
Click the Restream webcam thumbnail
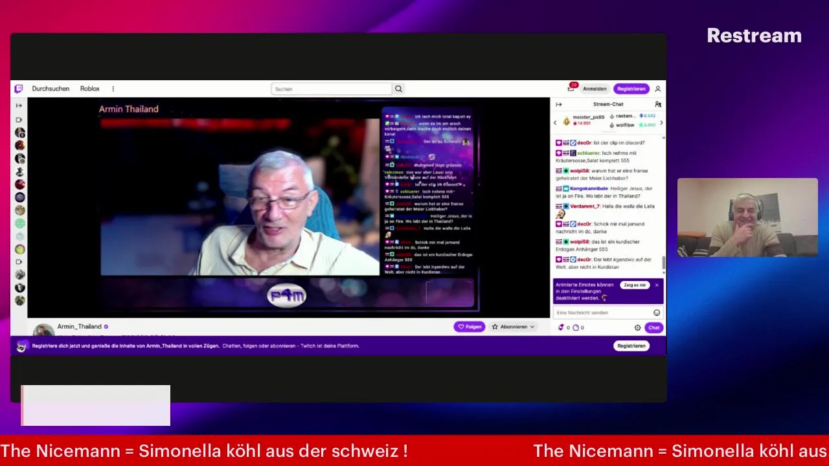pos(747,217)
